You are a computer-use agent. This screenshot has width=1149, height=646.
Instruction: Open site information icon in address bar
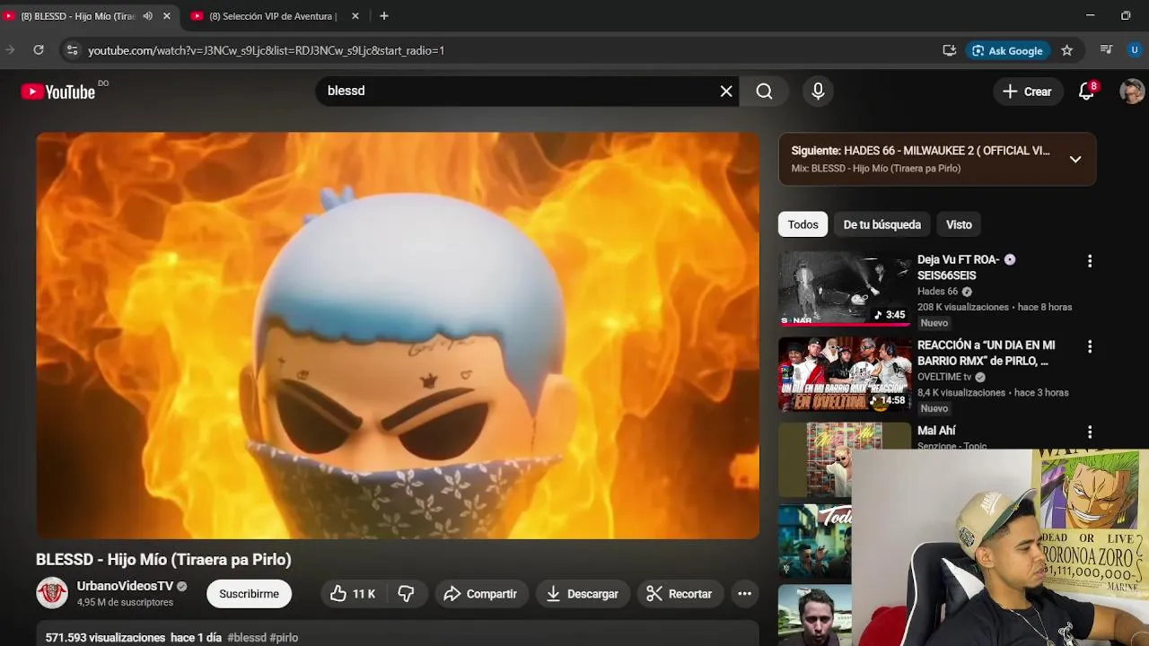[x=73, y=50]
